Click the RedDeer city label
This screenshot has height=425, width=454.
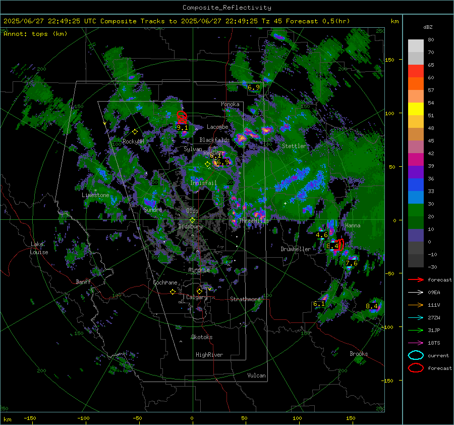214,153
